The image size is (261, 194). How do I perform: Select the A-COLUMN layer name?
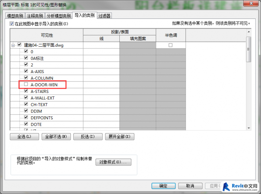(42, 78)
